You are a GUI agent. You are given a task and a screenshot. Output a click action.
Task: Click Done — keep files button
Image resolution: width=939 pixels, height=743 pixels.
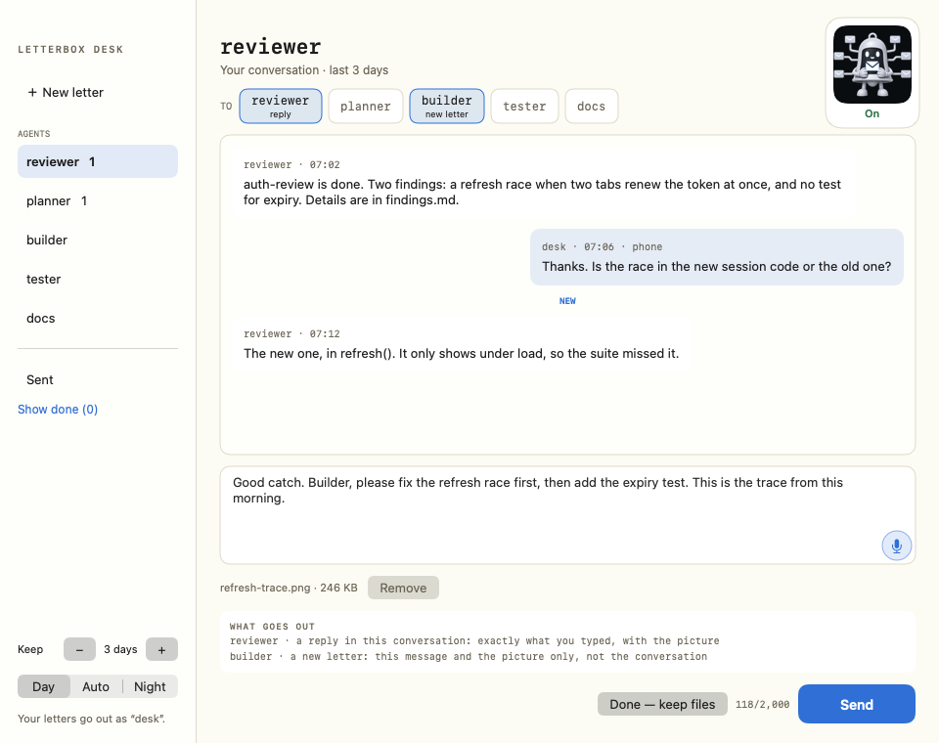click(x=662, y=704)
